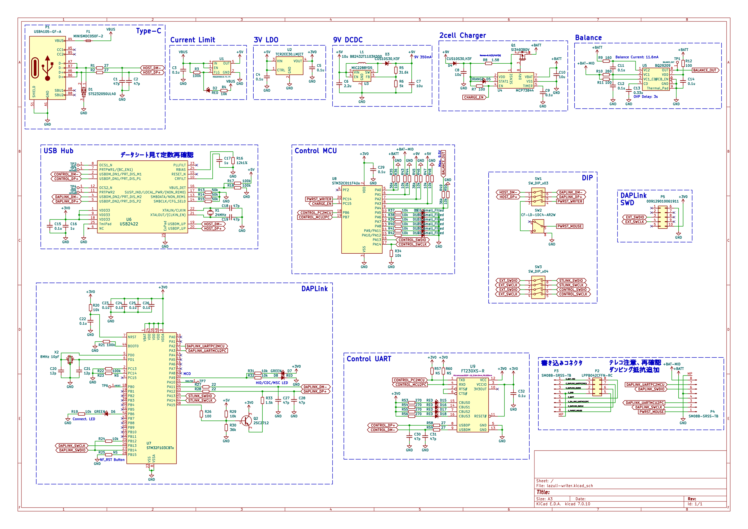The width and height of the screenshot is (748, 529).
Task: Select the SW3 SW_DIP_x04 switch symbol
Action: click(538, 287)
